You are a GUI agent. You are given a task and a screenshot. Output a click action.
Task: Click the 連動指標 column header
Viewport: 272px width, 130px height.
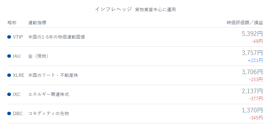coord(37,23)
